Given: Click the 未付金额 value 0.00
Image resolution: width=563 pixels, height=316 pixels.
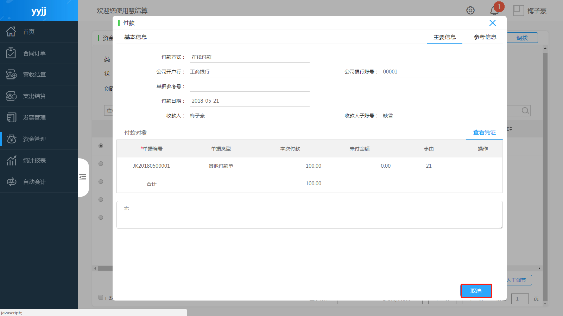Looking at the screenshot, I should pos(386,166).
